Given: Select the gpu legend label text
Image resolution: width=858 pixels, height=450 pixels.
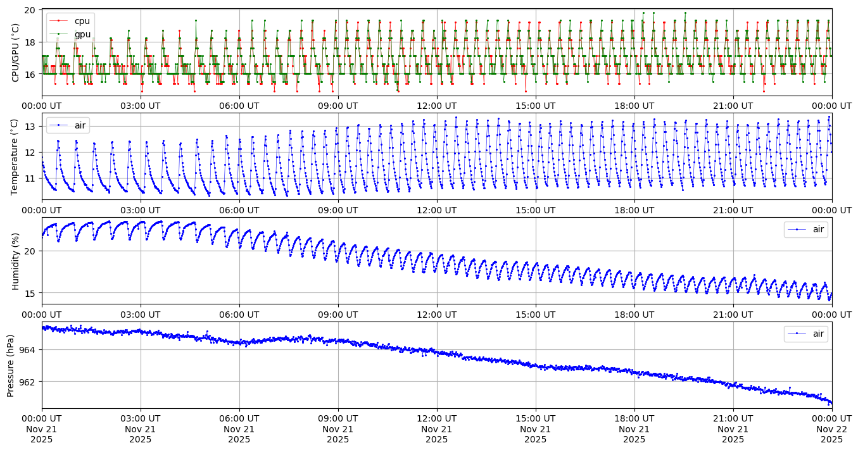Looking at the screenshot, I should pos(82,34).
